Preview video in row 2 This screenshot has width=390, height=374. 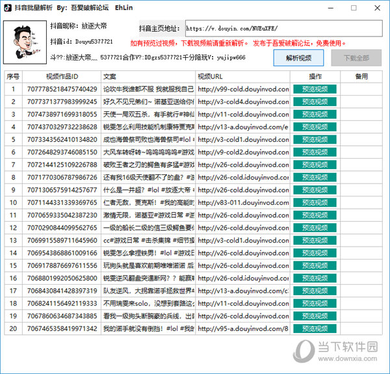pos(315,101)
